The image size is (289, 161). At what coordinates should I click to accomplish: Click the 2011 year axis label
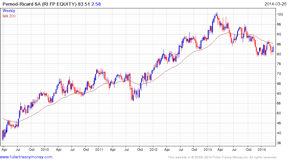point(99,149)
